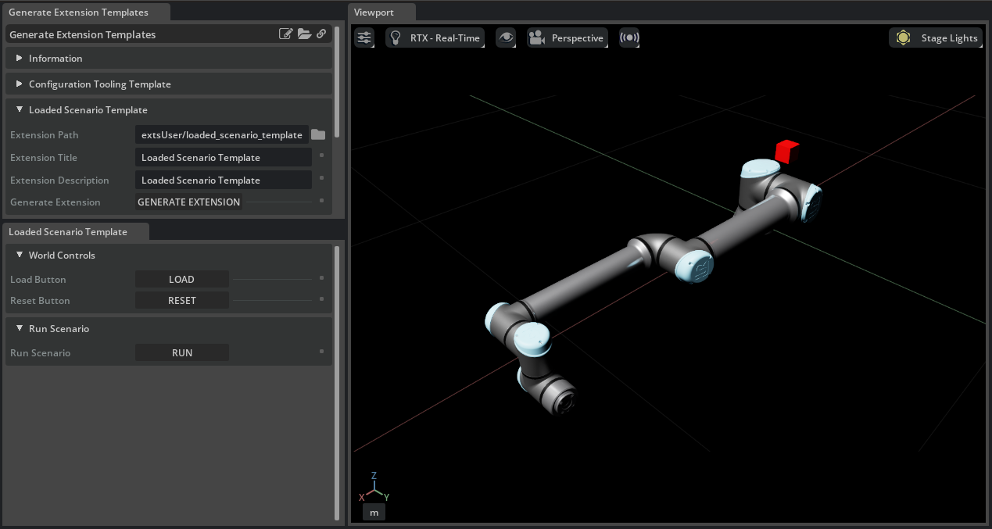Click the link icon in panel header

[x=321, y=34]
